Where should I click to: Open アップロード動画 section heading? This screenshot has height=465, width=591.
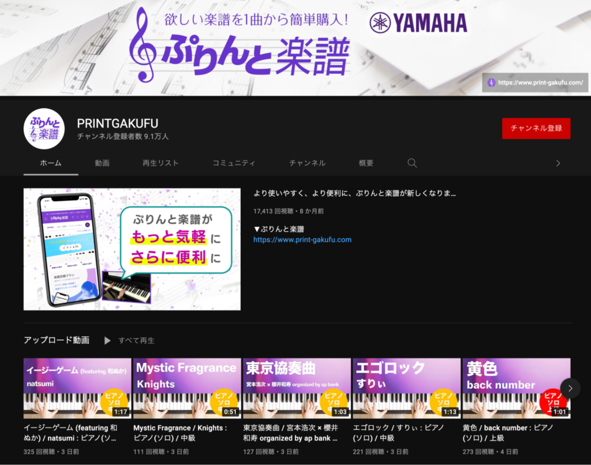point(57,340)
